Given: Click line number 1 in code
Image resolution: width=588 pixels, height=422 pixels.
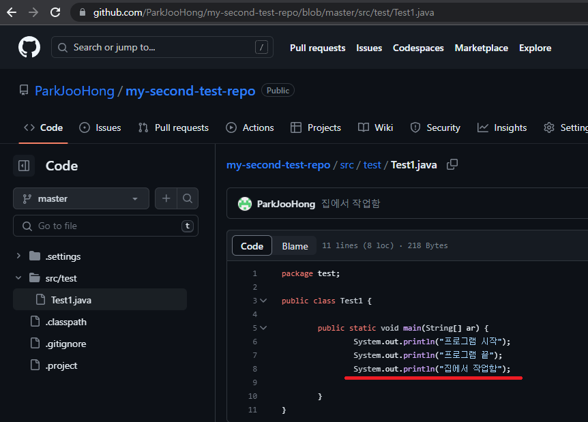Looking at the screenshot, I should 255,273.
